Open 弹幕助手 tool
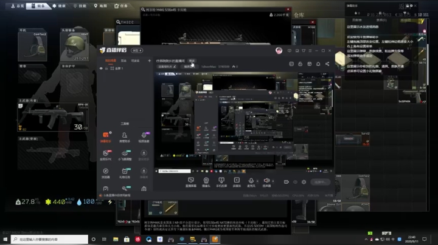This screenshot has width=438, height=245. (106, 137)
